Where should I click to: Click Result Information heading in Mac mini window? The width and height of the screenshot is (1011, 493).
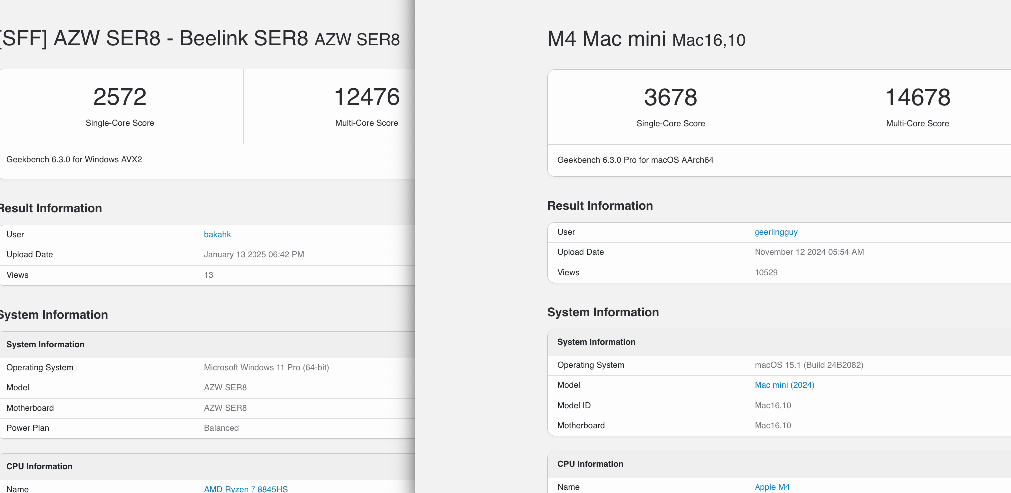click(600, 206)
